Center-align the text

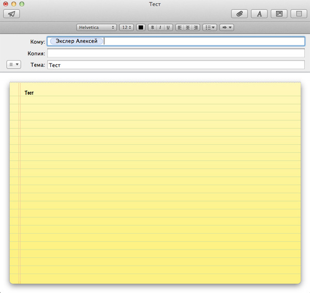point(187,27)
